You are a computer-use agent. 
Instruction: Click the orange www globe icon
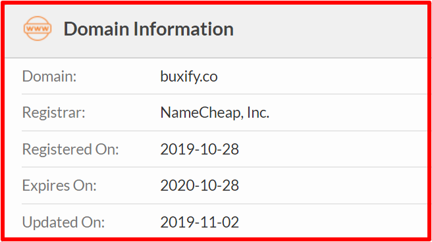(38, 28)
